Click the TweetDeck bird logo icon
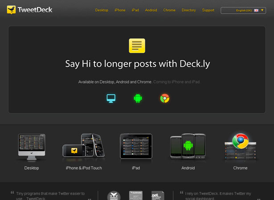 click(x=11, y=10)
